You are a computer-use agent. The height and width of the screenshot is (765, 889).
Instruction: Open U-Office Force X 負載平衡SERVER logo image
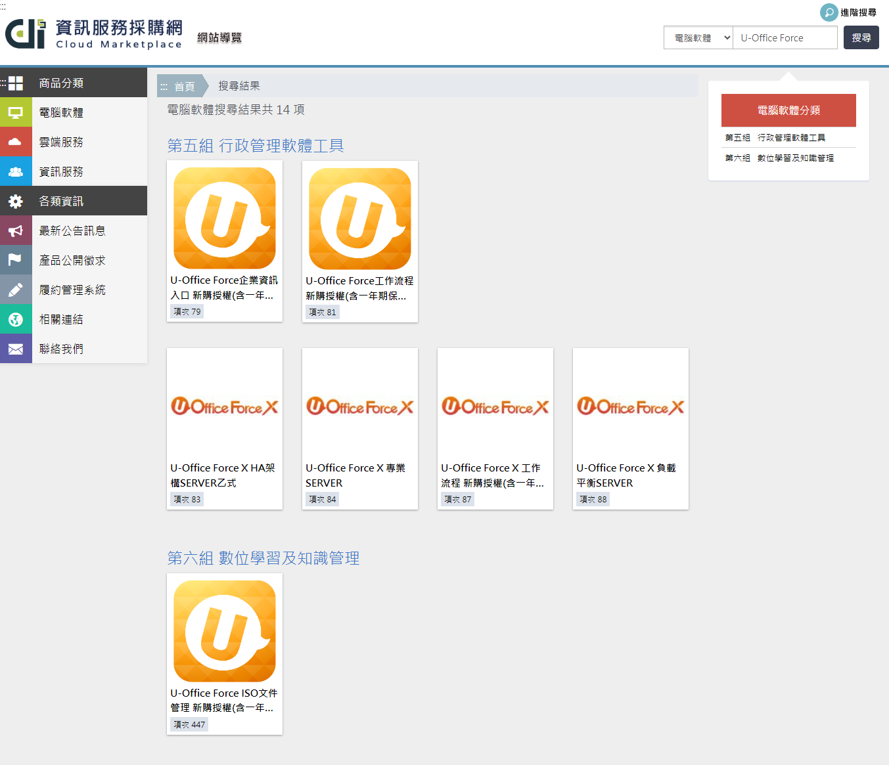pos(631,406)
